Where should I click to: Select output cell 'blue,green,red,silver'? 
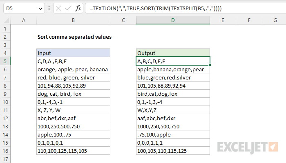click(173, 77)
